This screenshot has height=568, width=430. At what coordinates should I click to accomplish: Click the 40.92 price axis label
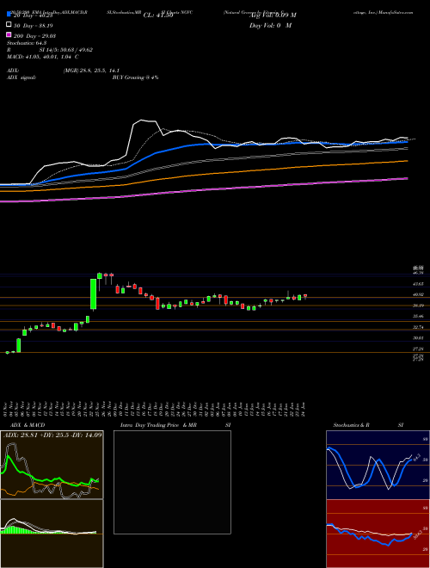tap(418, 295)
